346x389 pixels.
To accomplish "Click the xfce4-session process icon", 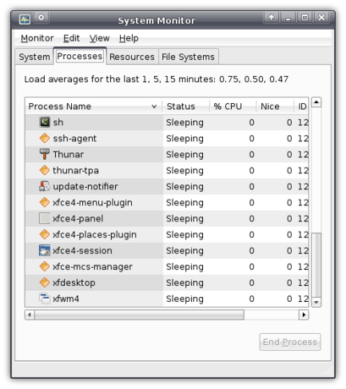I will click(45, 250).
